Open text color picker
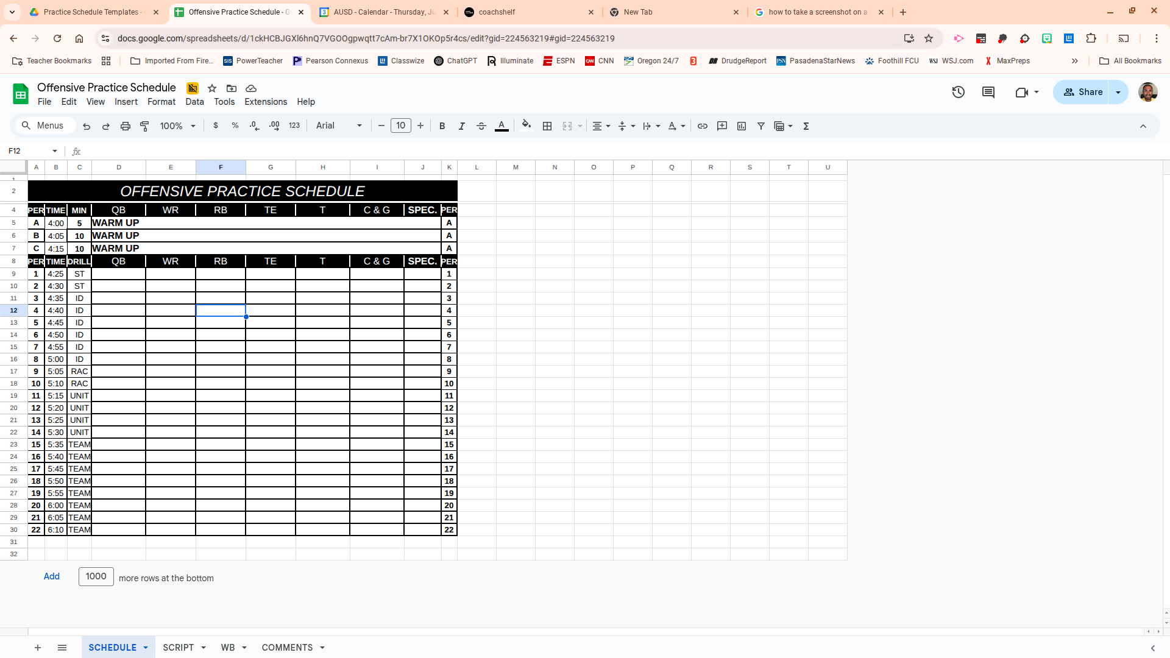The width and height of the screenshot is (1170, 658). pos(502,126)
